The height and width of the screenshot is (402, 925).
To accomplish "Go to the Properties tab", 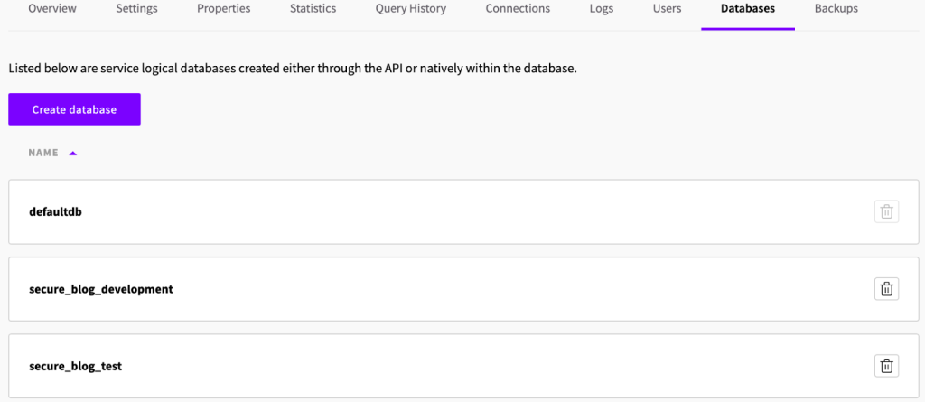I will pos(223,9).
